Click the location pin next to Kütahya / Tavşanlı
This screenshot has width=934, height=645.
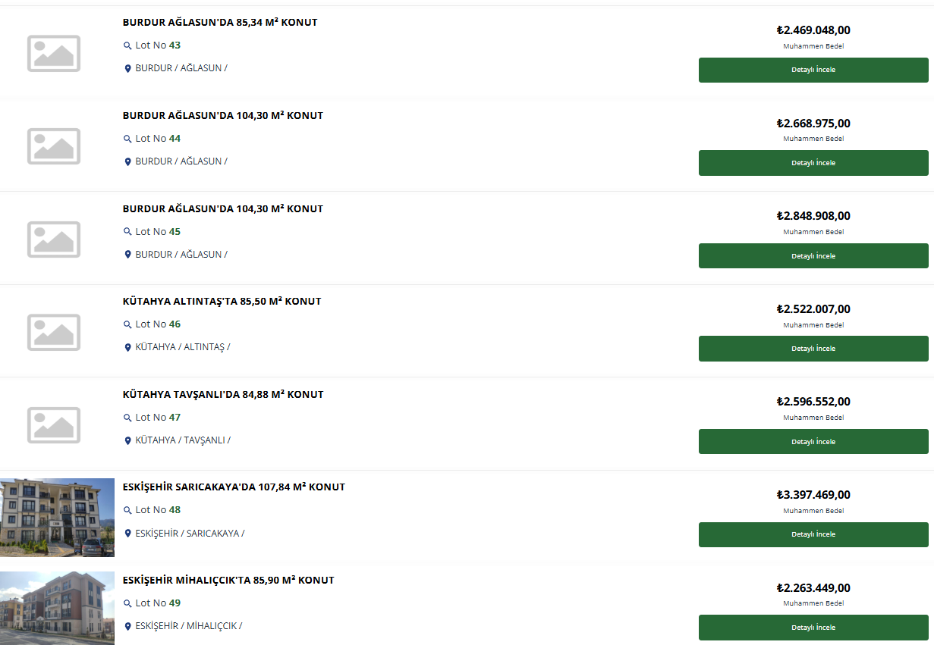pos(127,440)
